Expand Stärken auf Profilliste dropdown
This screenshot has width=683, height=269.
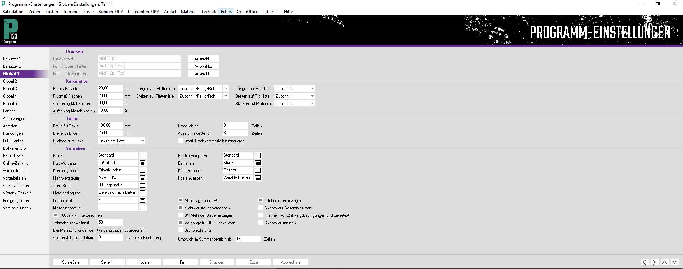(x=312, y=103)
